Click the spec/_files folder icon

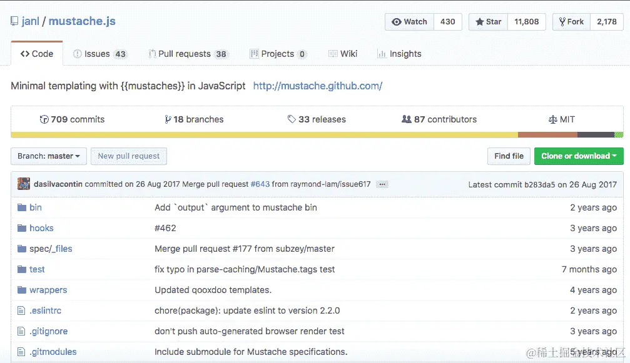coord(22,249)
